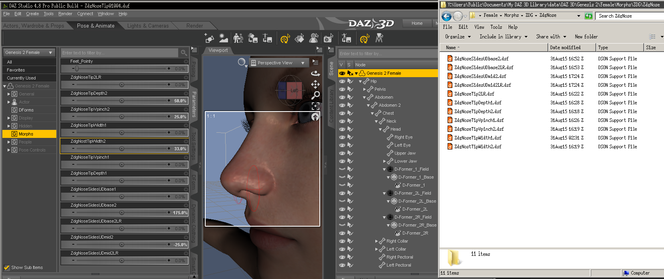Click the viewport zoom magnifier icon
This screenshot has height=279, width=664.
coord(315,95)
